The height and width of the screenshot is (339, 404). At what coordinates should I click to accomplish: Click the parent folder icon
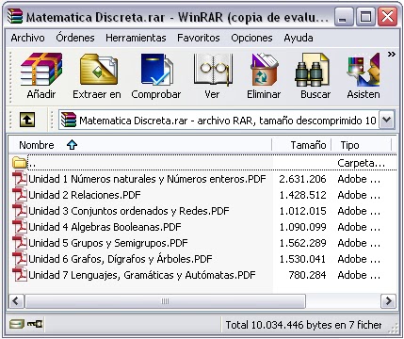point(20,163)
